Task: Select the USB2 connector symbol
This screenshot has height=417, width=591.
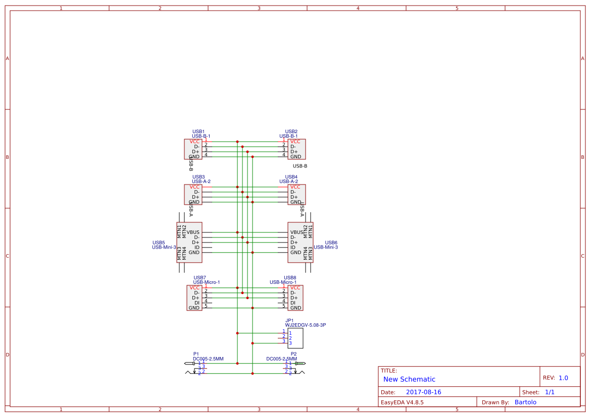Action: coord(296,149)
